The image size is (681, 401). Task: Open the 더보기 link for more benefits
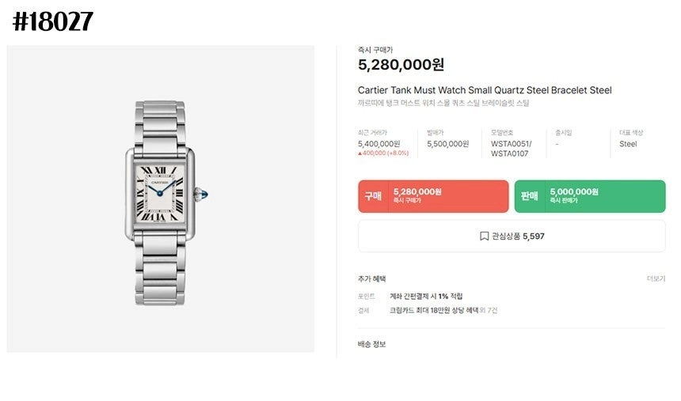point(656,278)
